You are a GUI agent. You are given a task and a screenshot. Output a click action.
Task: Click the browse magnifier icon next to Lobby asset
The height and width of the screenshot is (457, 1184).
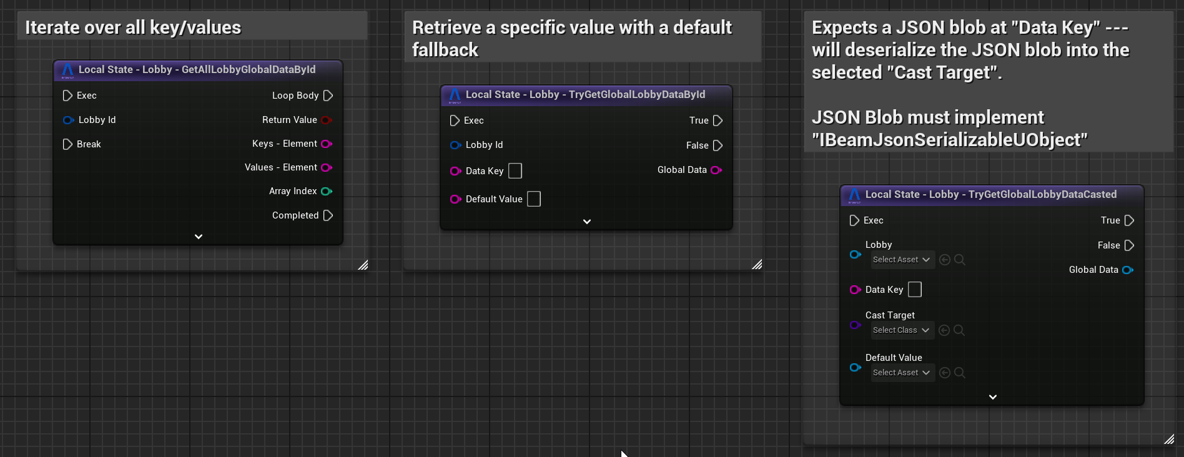click(x=960, y=260)
